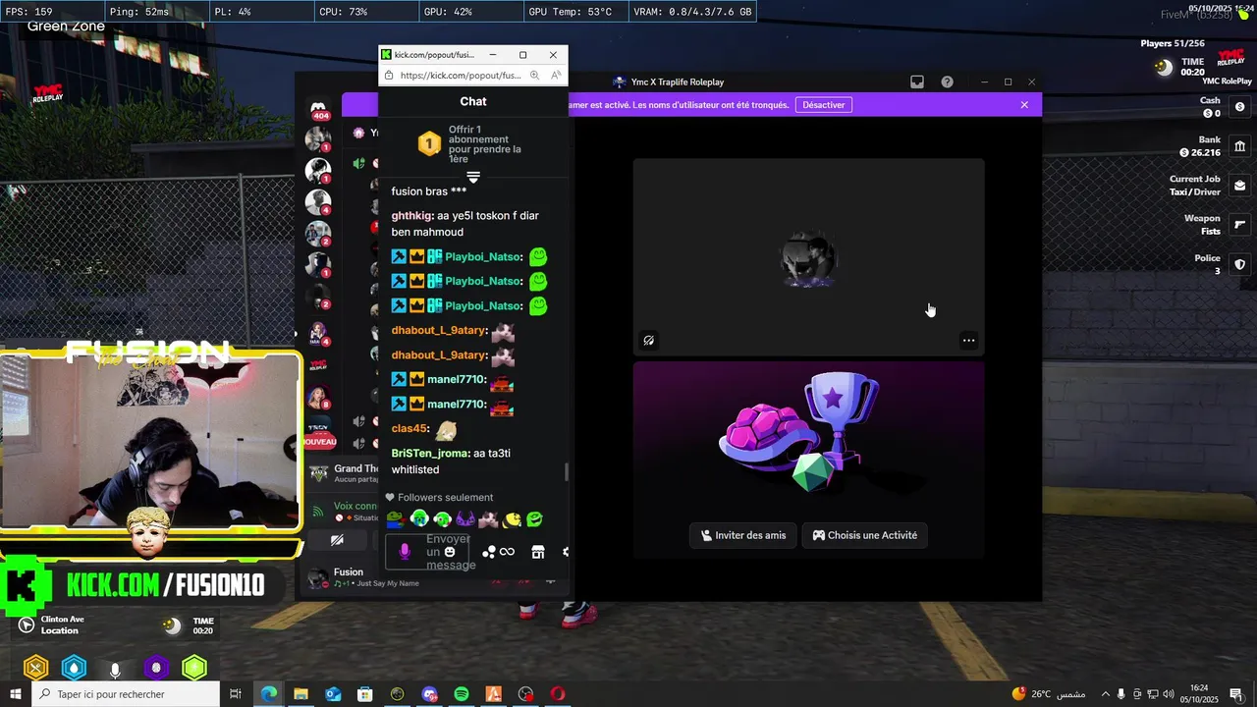The image size is (1257, 707).
Task: Click BriSTen_jroma username in chat
Action: tap(430, 454)
